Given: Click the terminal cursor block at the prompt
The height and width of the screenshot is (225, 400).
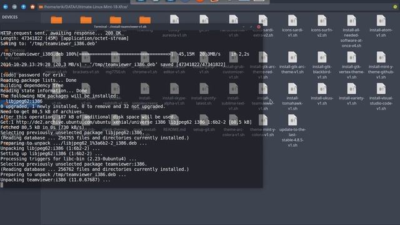Looking at the screenshot, I should [x=2, y=185].
